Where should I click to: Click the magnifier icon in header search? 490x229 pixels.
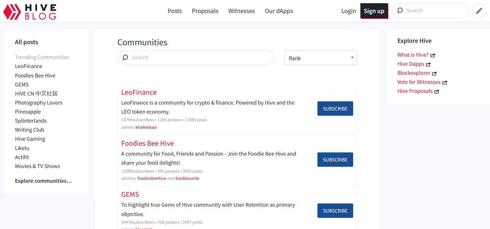(x=400, y=11)
